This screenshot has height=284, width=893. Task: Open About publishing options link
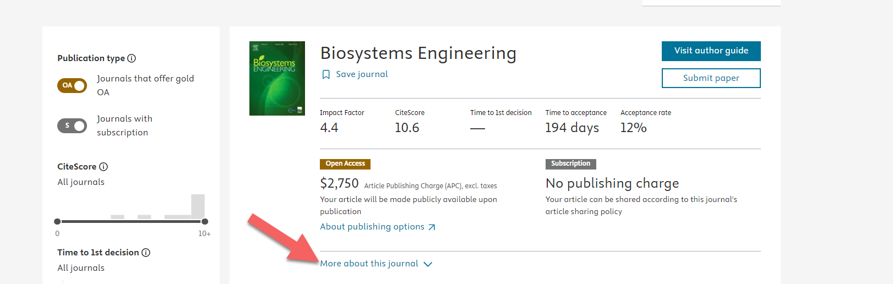click(372, 227)
